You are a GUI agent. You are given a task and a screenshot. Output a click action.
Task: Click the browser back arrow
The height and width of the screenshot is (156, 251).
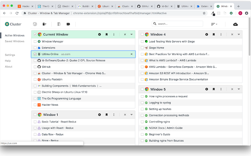(x=4, y=13)
